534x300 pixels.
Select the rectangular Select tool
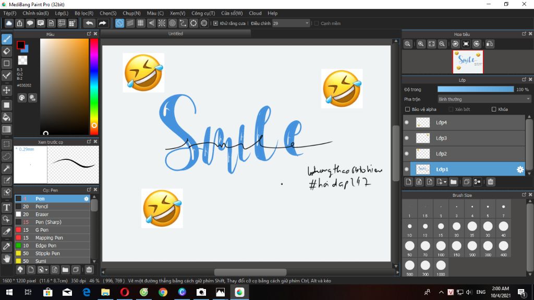click(7, 144)
